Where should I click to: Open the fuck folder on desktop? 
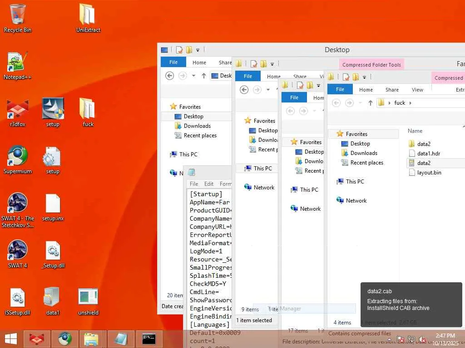pos(88,113)
